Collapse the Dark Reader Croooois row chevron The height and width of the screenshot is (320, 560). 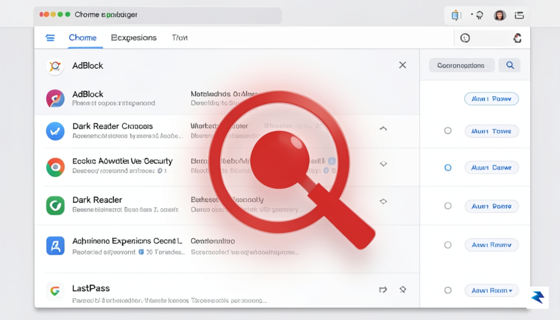pos(383,129)
